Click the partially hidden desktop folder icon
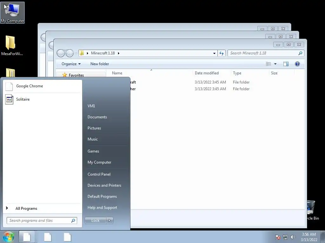This screenshot has width=325, height=243. (x=10, y=72)
